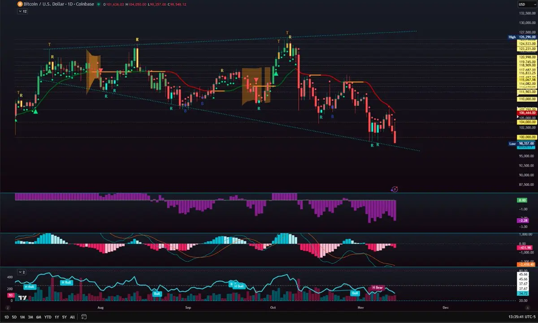Screen dimensions: 538x323
Task: Select the 5D time range
Action: coord(14,317)
